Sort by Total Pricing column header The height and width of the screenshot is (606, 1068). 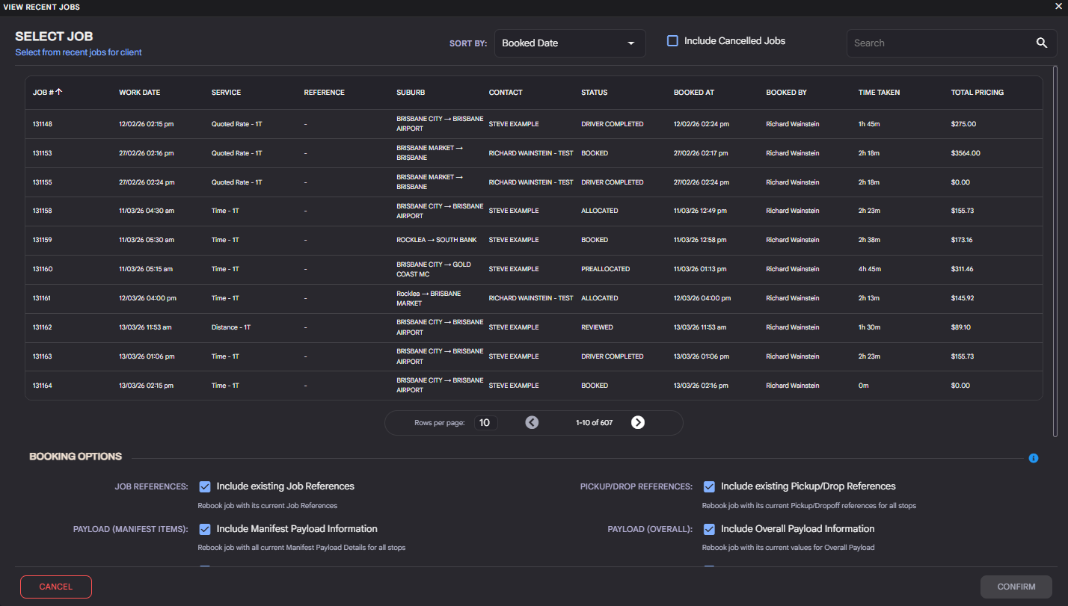(x=978, y=93)
